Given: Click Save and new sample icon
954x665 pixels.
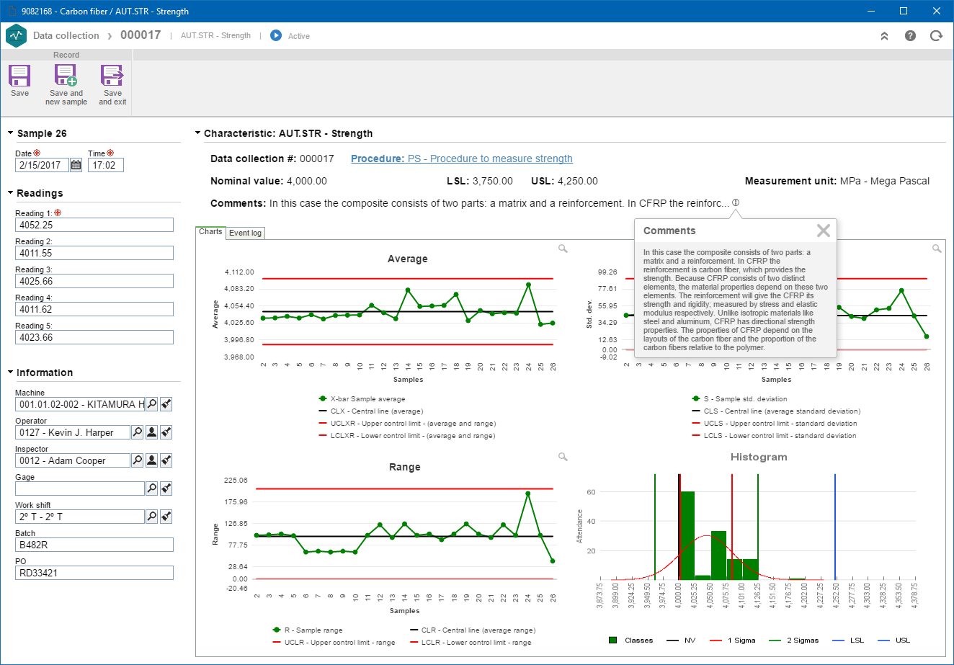Looking at the screenshot, I should 66,76.
